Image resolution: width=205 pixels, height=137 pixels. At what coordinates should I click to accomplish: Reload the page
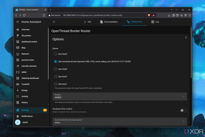click(x=24, y=15)
